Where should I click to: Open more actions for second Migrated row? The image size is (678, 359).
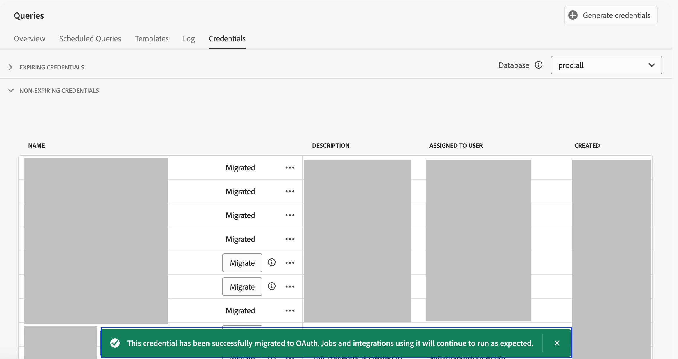coord(290,192)
